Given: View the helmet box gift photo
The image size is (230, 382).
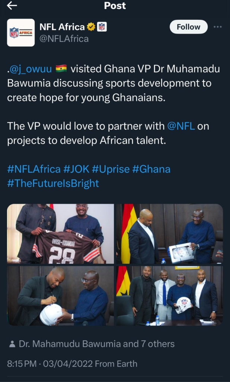Looking at the screenshot, I should pyautogui.click(x=169, y=234).
